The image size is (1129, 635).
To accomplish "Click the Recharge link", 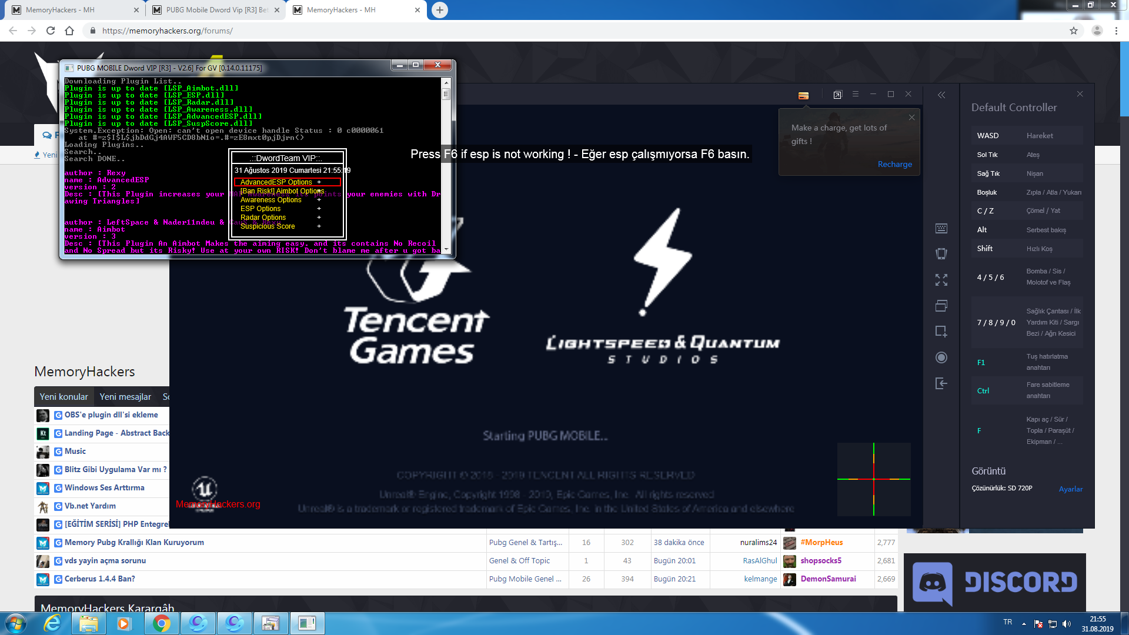I will click(894, 164).
